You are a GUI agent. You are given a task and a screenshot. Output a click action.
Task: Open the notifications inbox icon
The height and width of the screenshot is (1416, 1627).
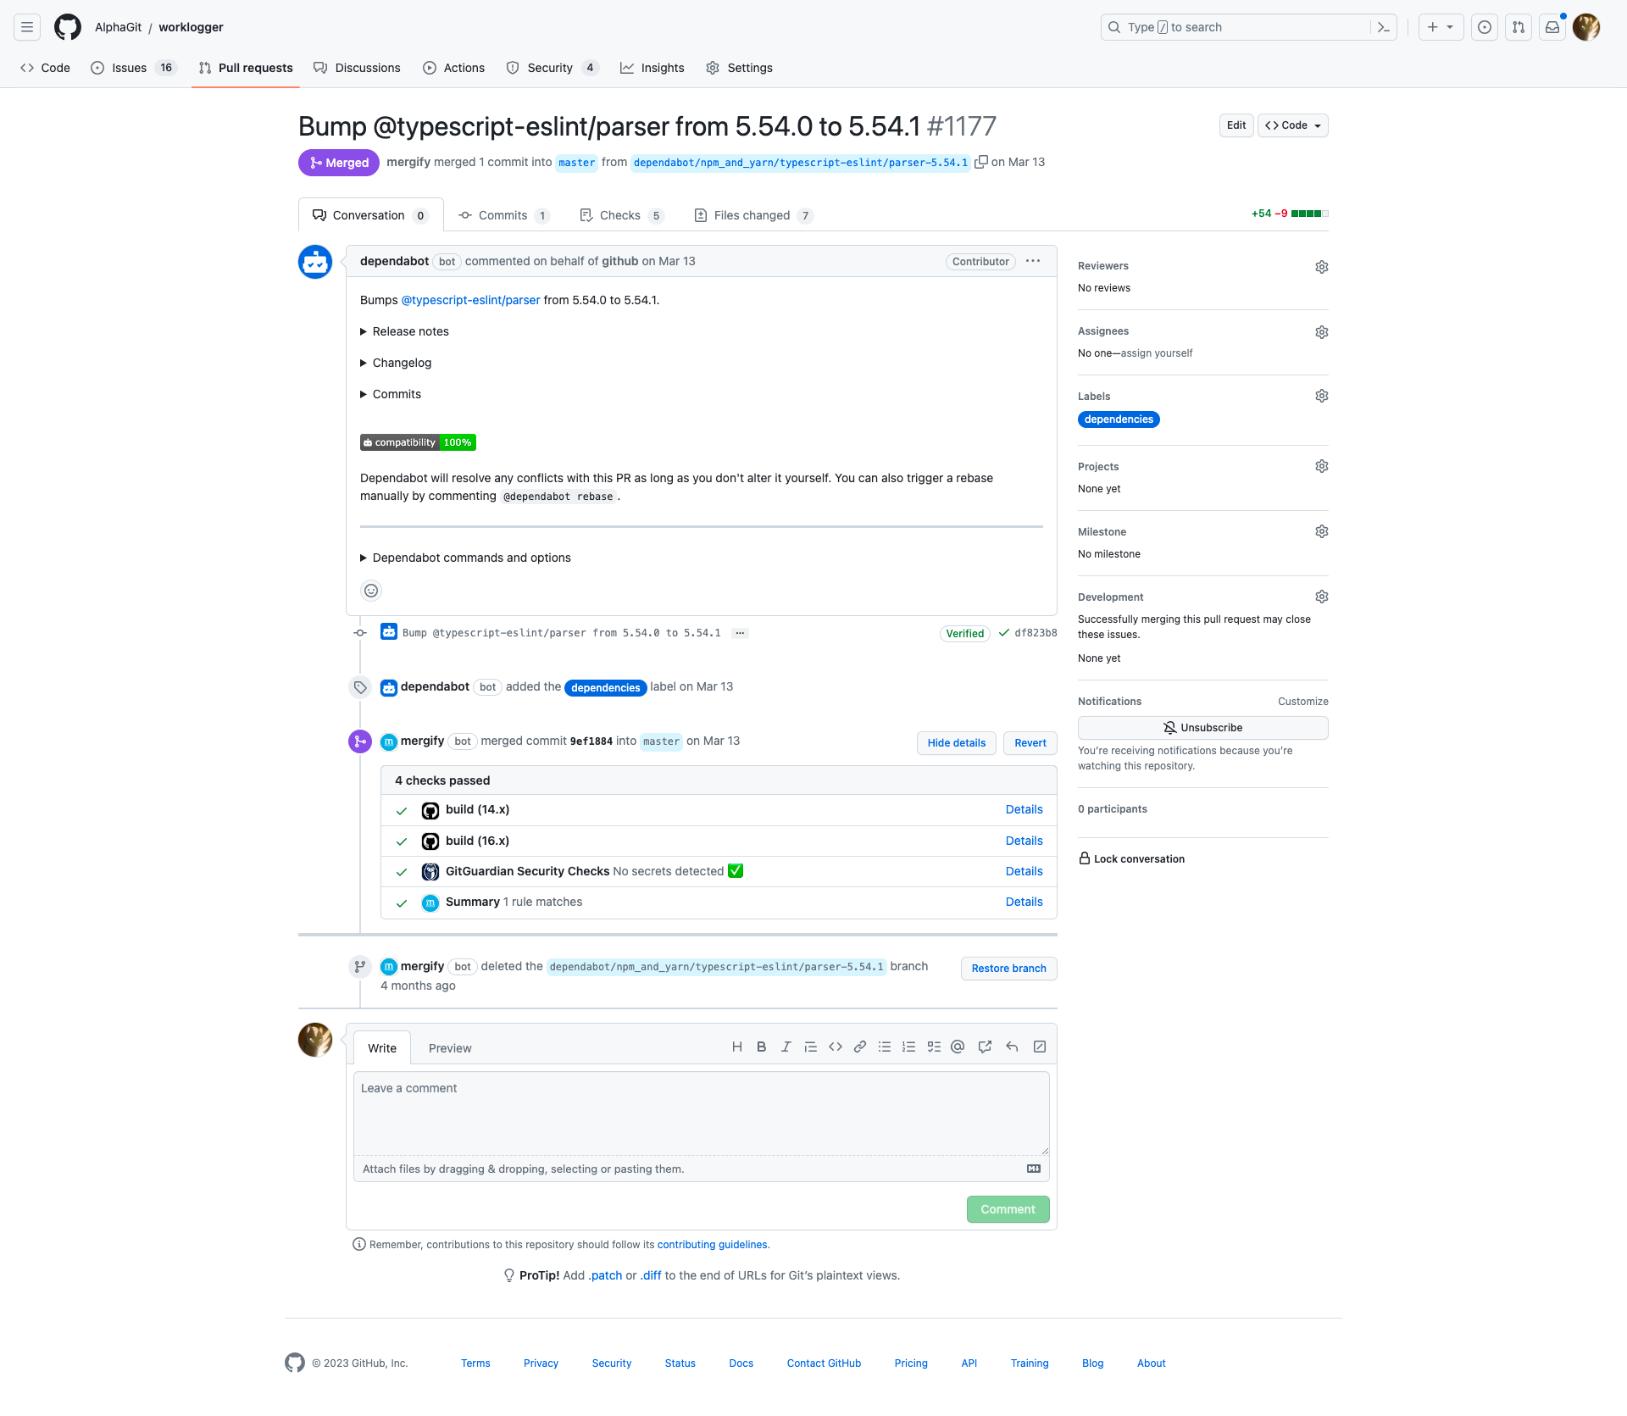(x=1552, y=27)
